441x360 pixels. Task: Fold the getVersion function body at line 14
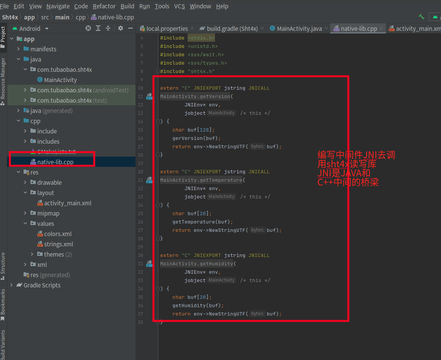pos(158,122)
